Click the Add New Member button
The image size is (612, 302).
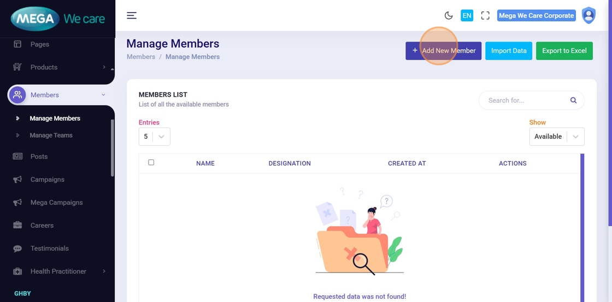(443, 51)
